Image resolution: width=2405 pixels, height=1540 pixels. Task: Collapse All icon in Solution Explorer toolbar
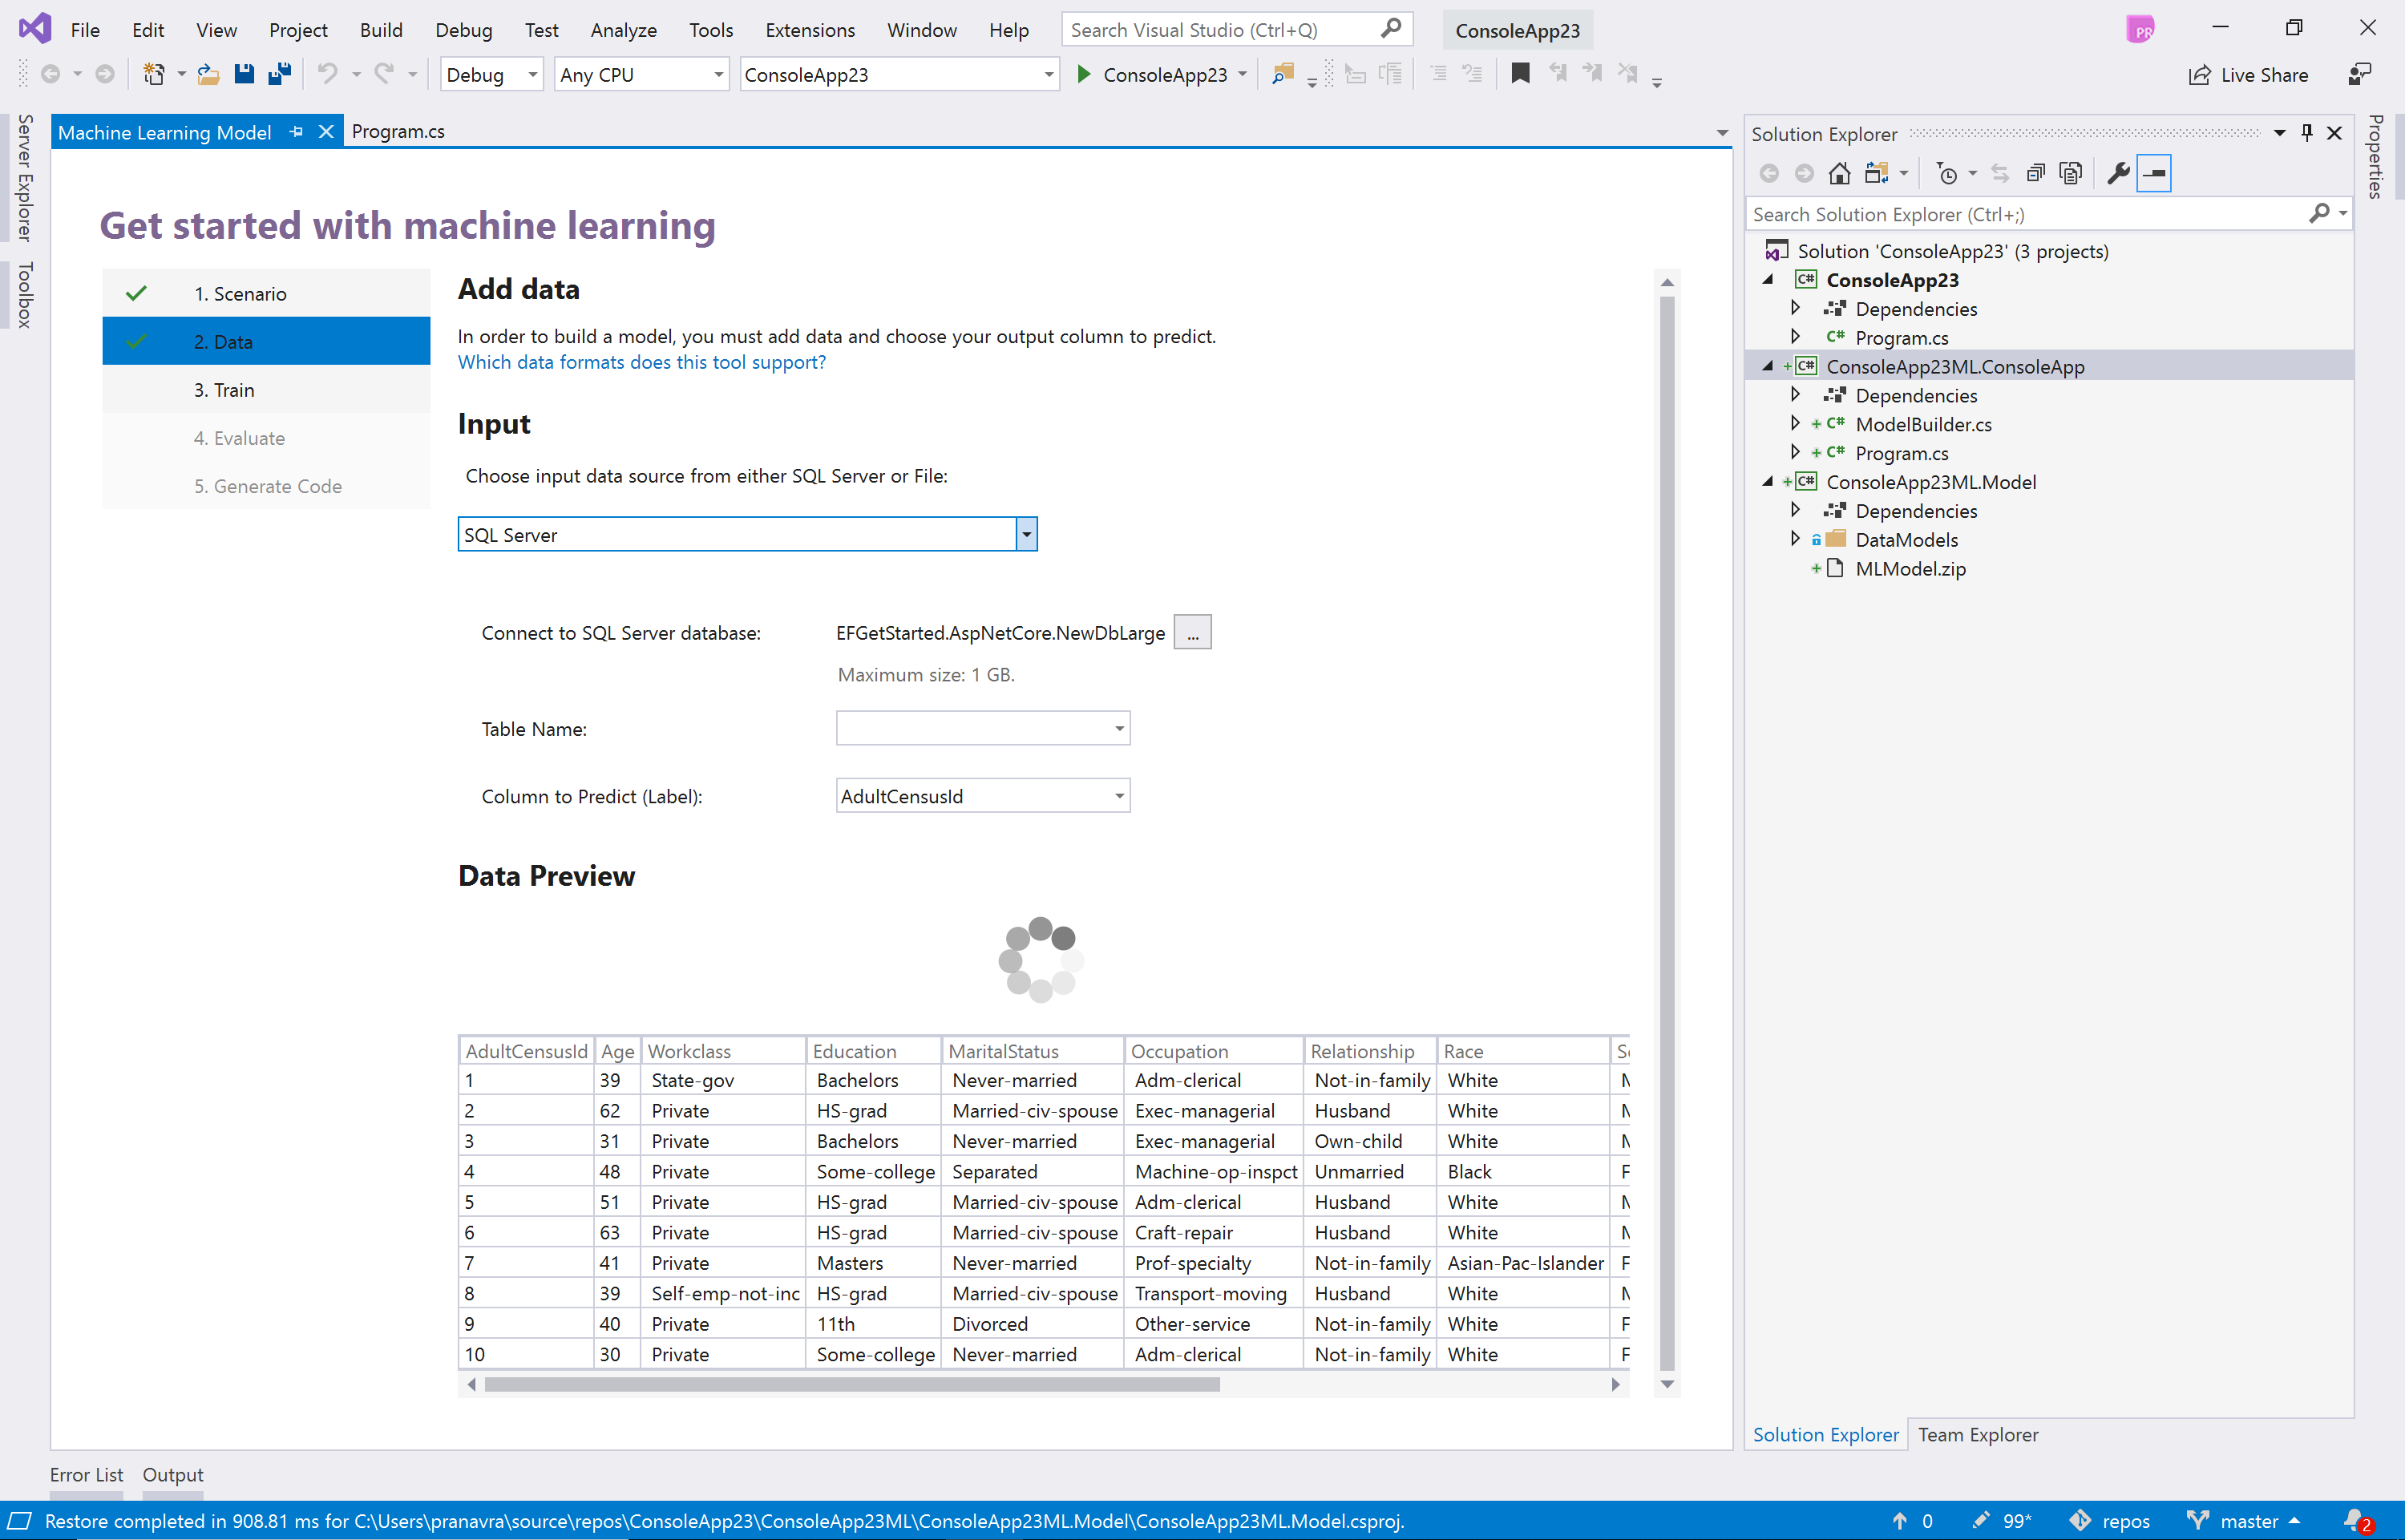point(2035,173)
